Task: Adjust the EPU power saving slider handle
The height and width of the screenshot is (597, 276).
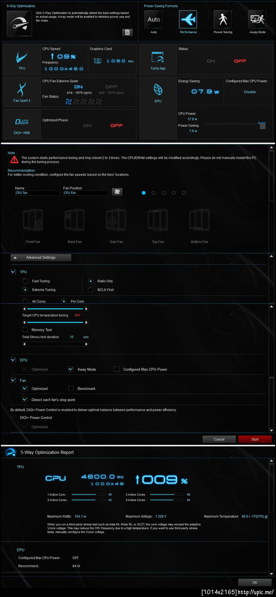Action: pyautogui.click(x=263, y=125)
